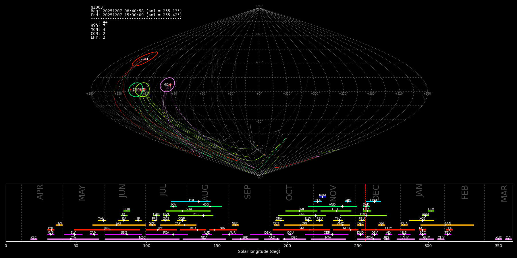Viewport: 517px width, 258px height.
Task: Click the +210 longitude label on the map
Action: pyautogui.click(x=399, y=94)
